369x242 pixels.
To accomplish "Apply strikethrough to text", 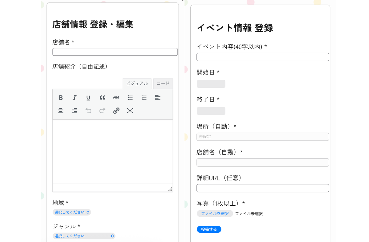I will 116,98.
